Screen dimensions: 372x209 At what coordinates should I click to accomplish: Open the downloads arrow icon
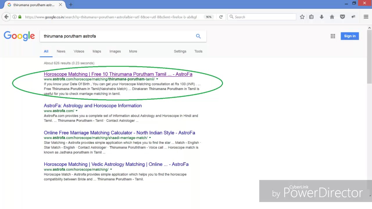tap(321, 17)
